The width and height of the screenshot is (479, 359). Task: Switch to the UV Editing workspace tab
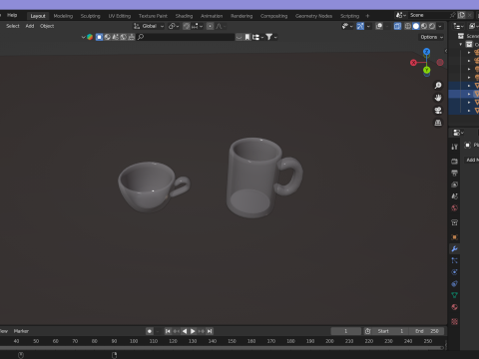click(x=120, y=16)
